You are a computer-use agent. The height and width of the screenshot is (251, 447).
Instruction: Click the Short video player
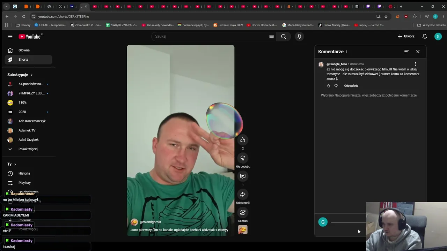point(181,140)
